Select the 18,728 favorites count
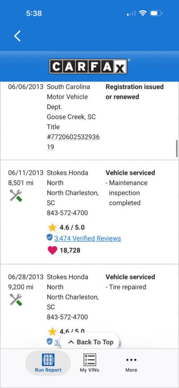Viewport: 179px width, 388px height. pos(70,250)
